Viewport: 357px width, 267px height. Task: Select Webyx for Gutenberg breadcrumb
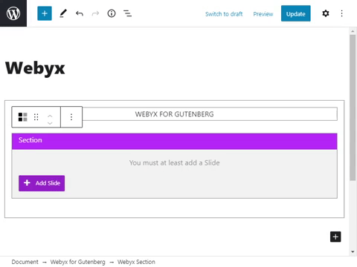pos(77,262)
